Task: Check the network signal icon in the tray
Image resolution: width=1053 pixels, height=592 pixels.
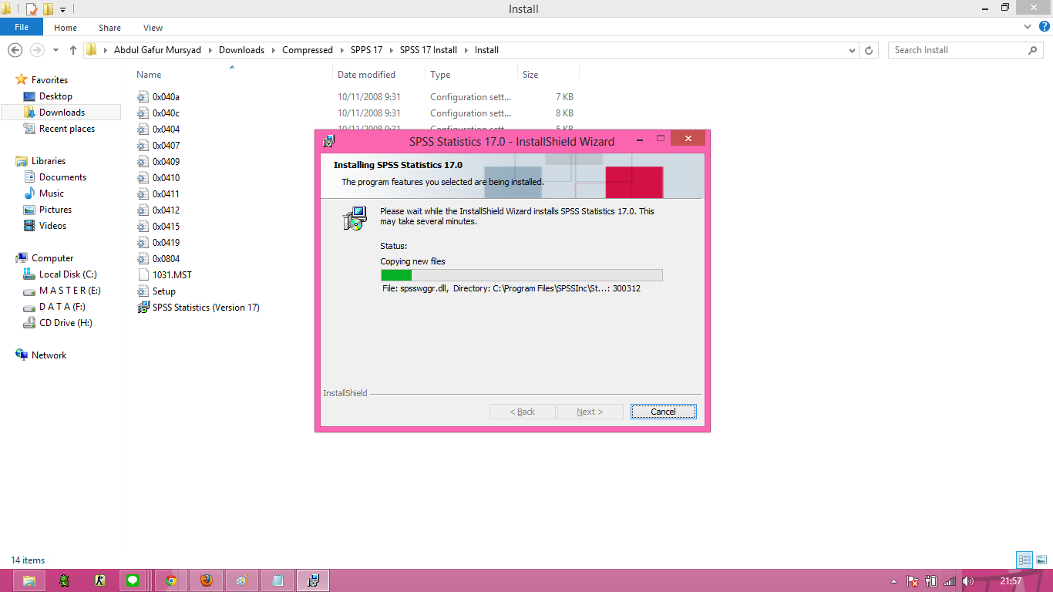Action: [x=949, y=580]
